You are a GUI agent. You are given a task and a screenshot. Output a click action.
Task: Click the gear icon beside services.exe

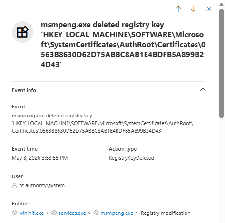coord(54,213)
